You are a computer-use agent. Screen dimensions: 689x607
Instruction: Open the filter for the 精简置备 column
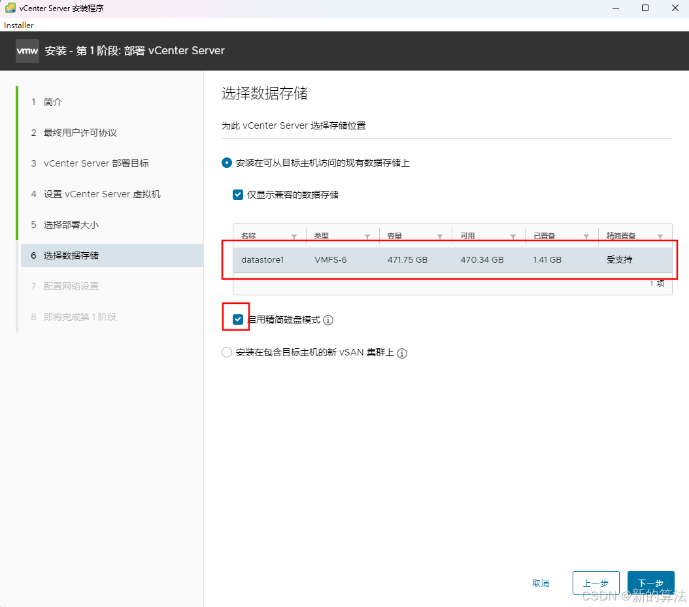click(660, 237)
